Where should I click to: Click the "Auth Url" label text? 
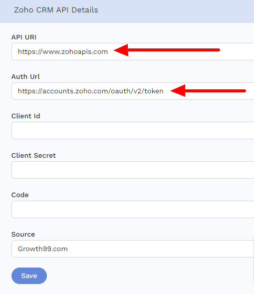(25, 76)
